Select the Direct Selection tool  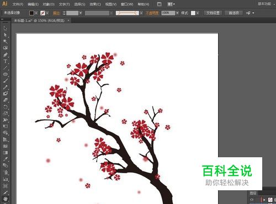tap(6, 35)
